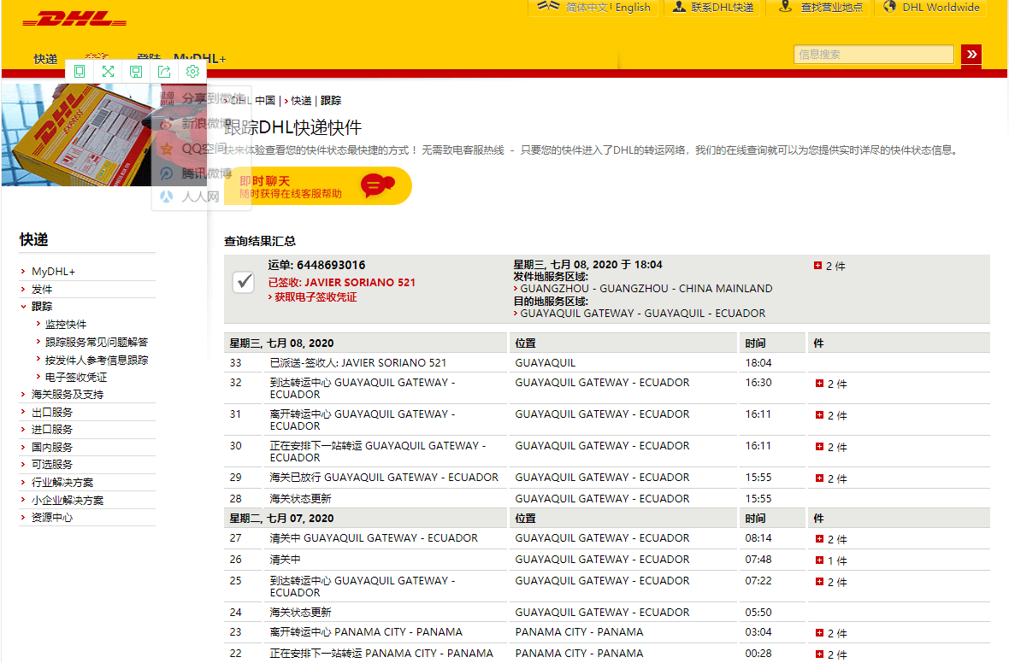Open 查找营业地点 link
The image size is (1009, 663).
tap(831, 7)
